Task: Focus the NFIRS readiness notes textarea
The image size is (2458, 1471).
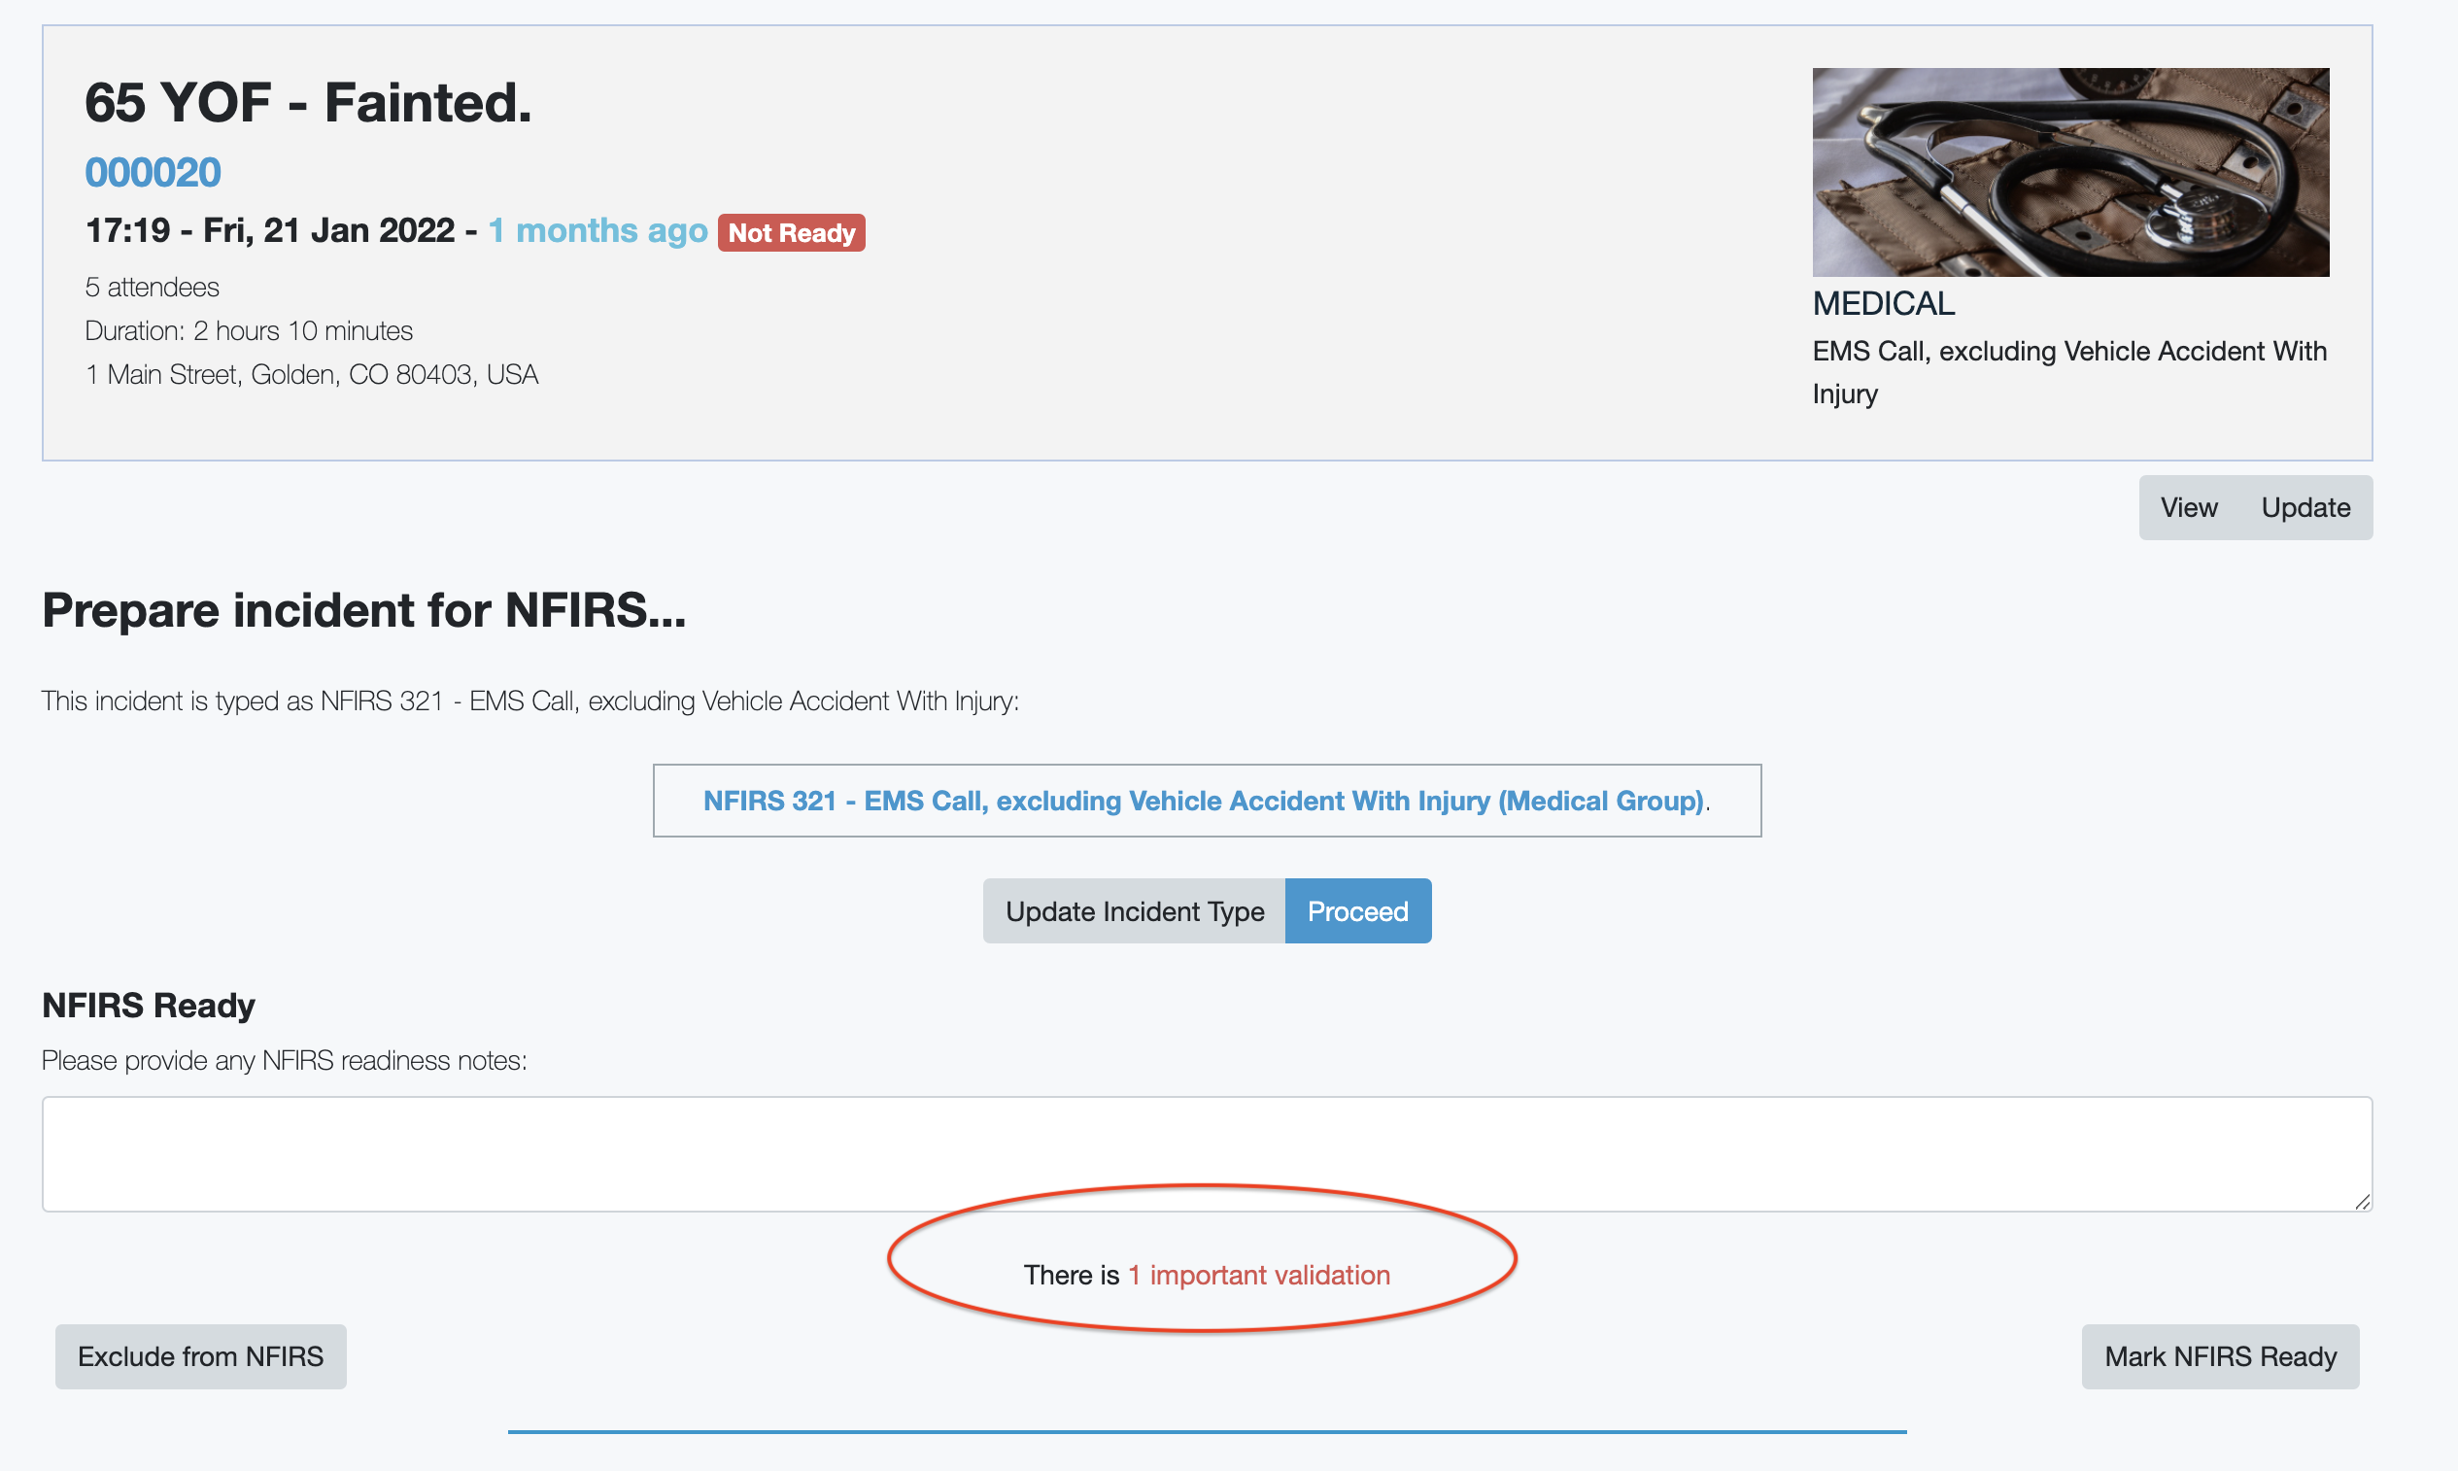Action: (x=1206, y=1154)
